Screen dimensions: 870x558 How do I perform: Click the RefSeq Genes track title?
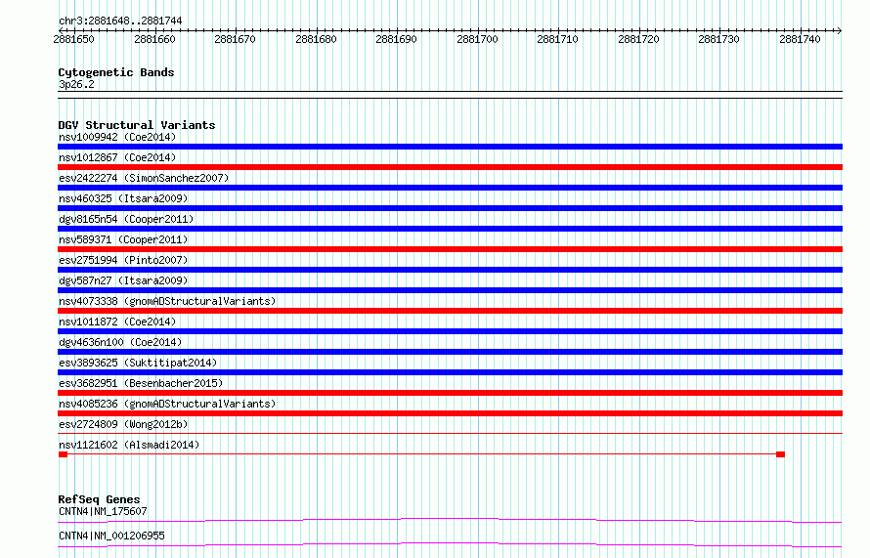click(99, 499)
